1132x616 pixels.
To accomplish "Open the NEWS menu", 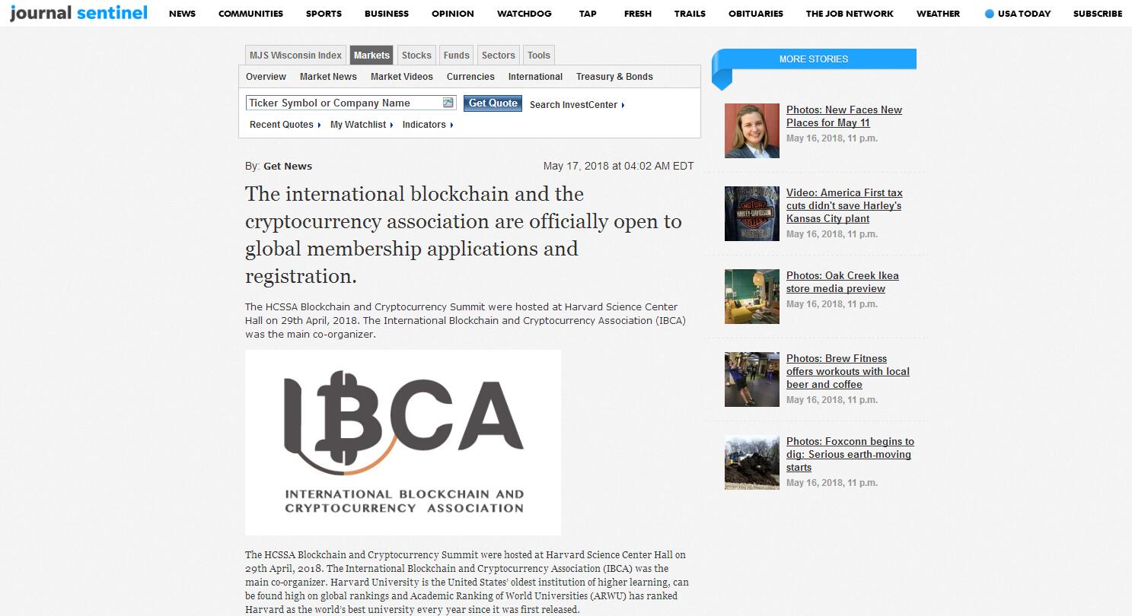I will point(182,14).
